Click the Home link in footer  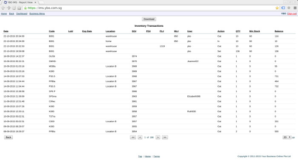(x=148, y=156)
